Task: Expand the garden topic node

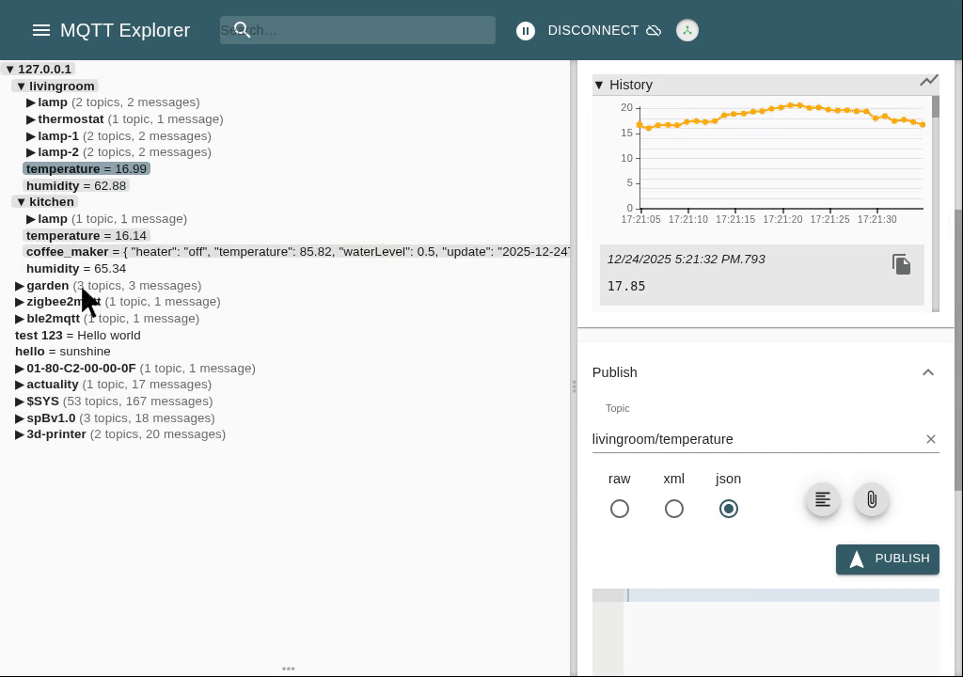Action: pyautogui.click(x=20, y=286)
